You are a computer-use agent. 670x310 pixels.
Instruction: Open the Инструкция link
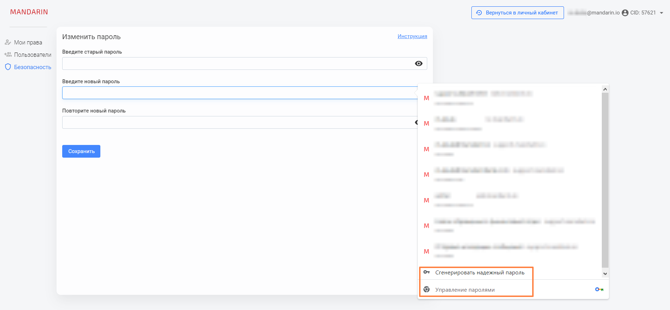[412, 36]
